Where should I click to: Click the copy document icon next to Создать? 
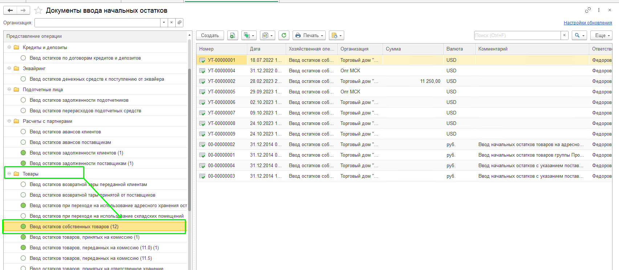pos(233,35)
